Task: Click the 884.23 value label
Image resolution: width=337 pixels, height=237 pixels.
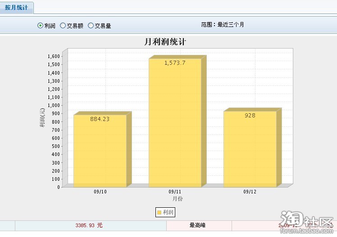Action: pos(100,119)
